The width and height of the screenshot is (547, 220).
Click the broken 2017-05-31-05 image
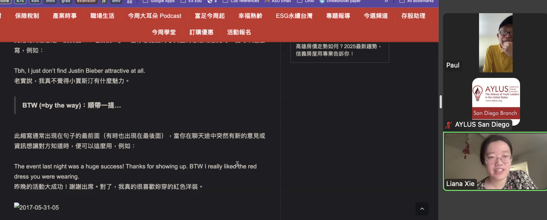(x=36, y=207)
